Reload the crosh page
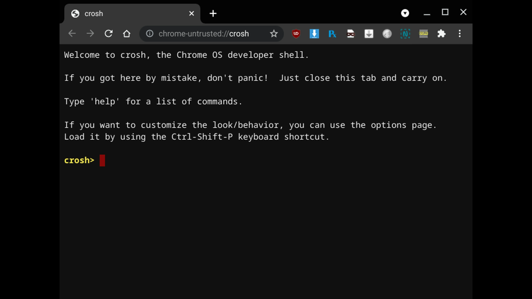This screenshot has width=532, height=299. (109, 34)
